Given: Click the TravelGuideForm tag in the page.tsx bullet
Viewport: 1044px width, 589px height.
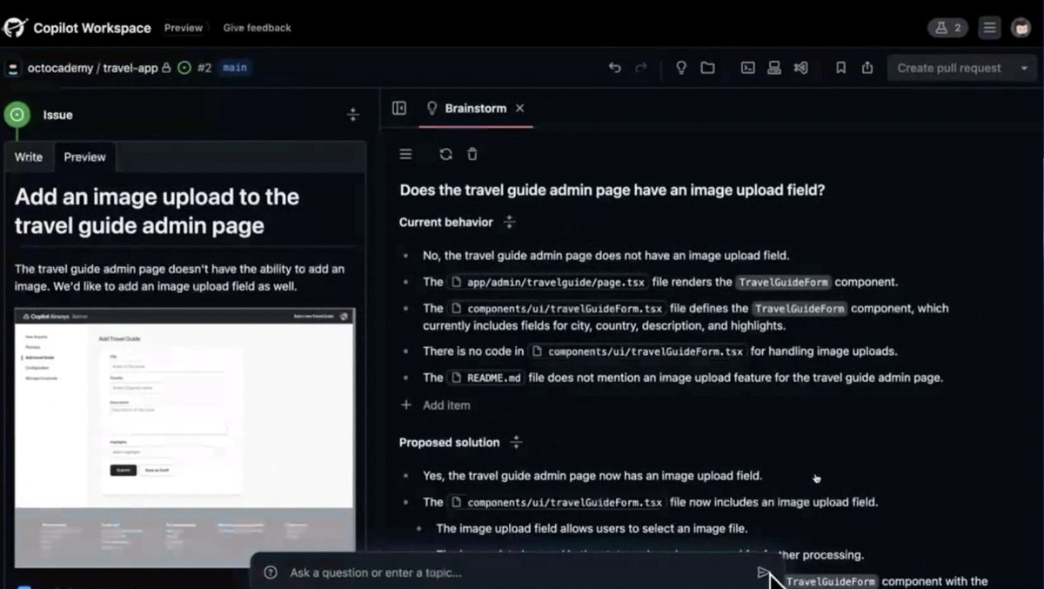Looking at the screenshot, I should click(x=784, y=282).
